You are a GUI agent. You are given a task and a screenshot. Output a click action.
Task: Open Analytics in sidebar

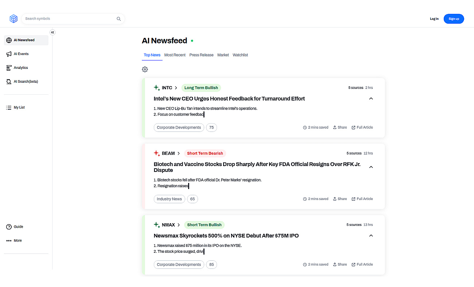(26, 68)
